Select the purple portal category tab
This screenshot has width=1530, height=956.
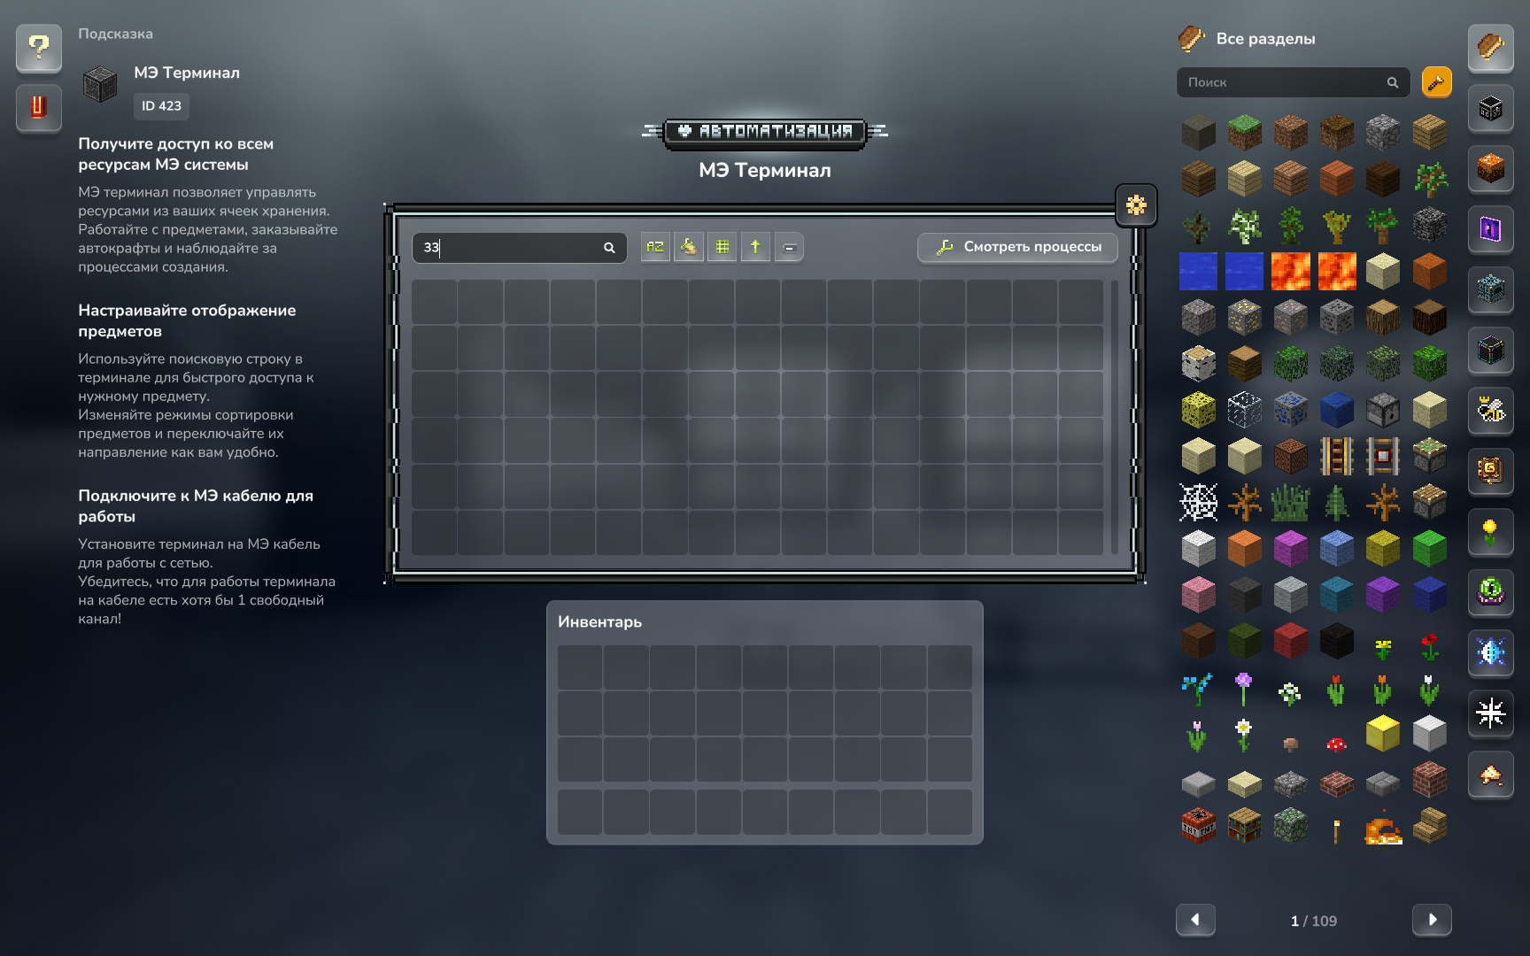[x=1491, y=229]
